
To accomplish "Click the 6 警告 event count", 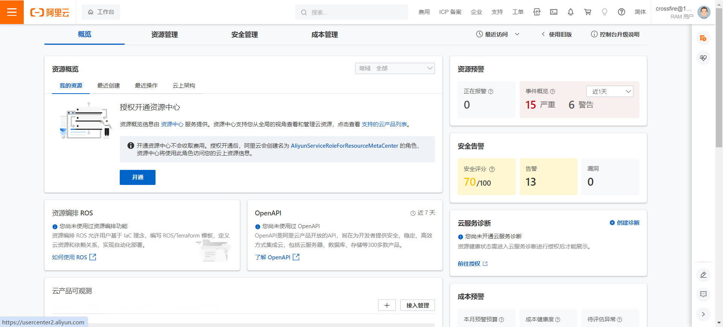I will 581,104.
